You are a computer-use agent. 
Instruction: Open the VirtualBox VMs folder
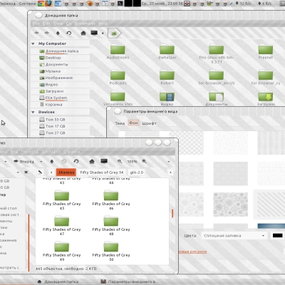pos(118,98)
